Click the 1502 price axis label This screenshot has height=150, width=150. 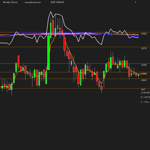(144, 34)
